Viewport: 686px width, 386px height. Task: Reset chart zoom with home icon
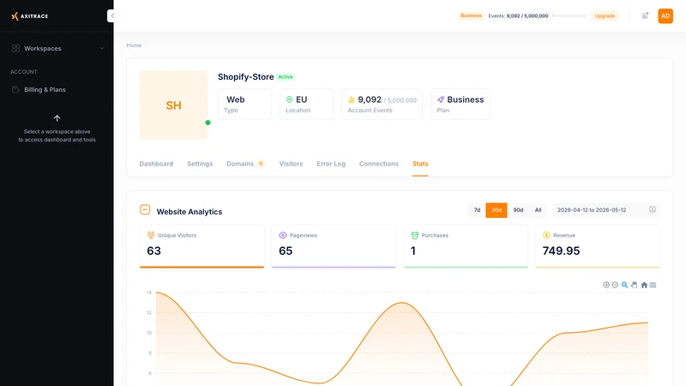(644, 285)
